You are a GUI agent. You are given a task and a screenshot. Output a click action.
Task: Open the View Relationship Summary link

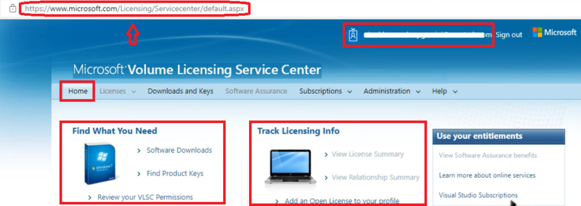click(x=376, y=177)
